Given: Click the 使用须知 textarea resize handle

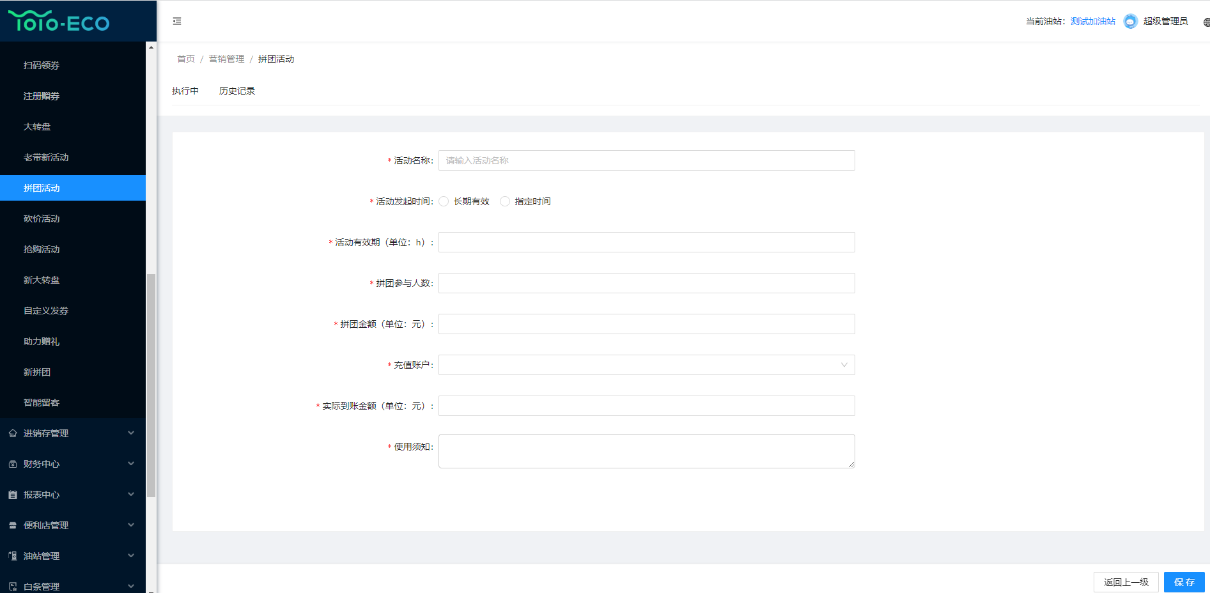Looking at the screenshot, I should pos(851,465).
